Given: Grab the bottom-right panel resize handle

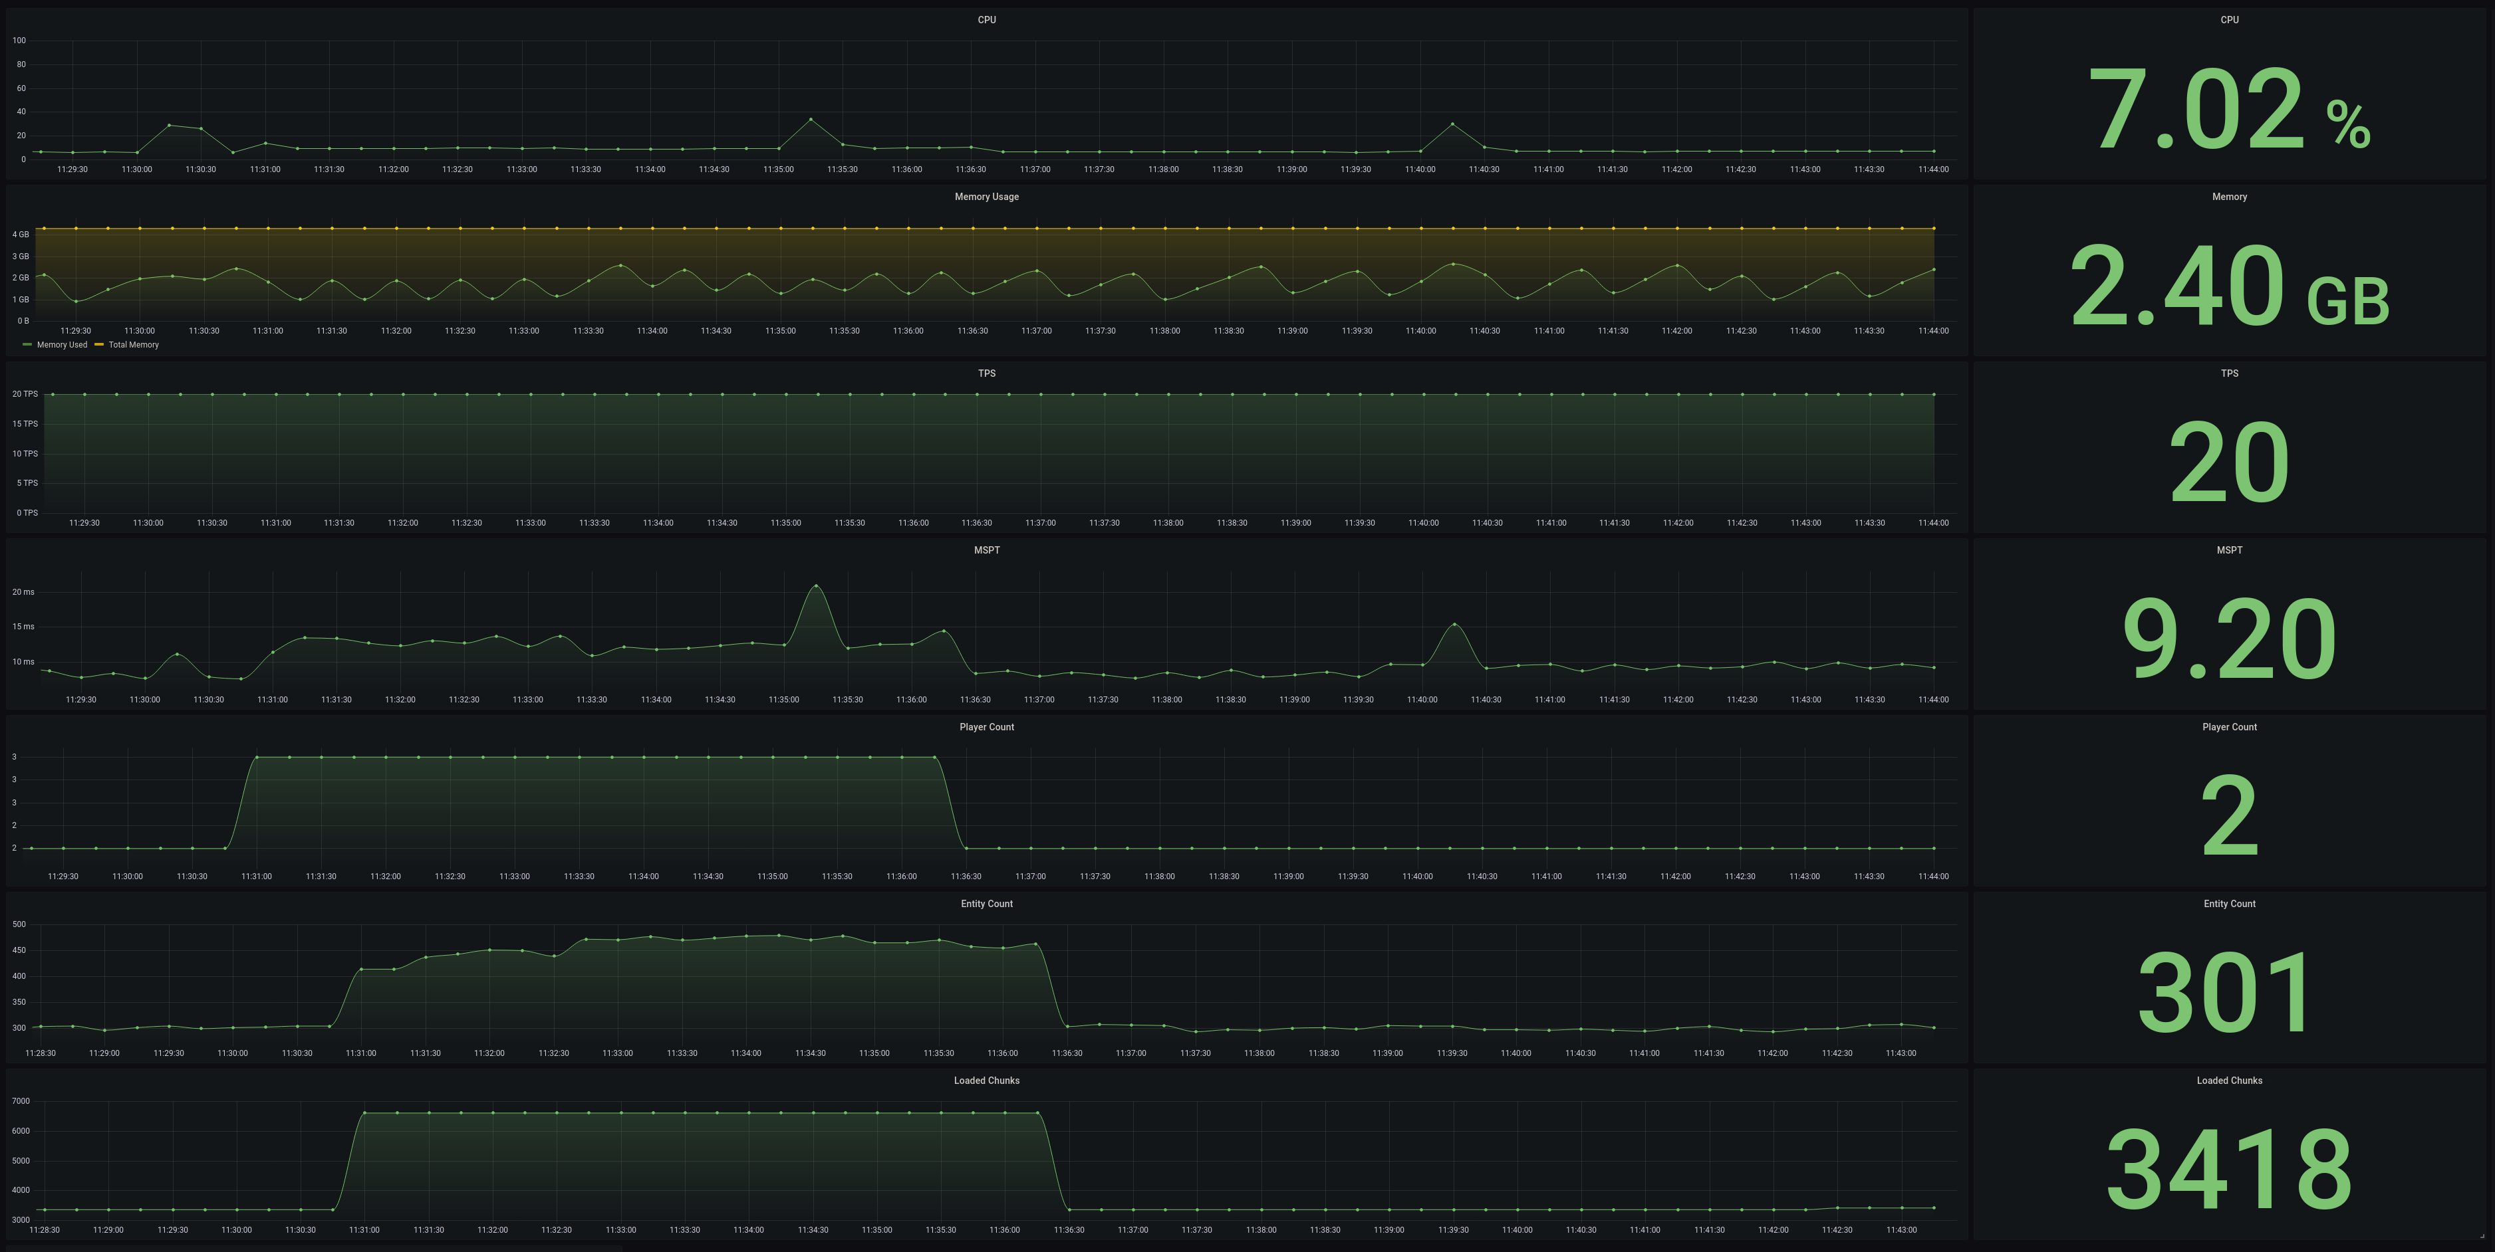Looking at the screenshot, I should pos(2482,1235).
